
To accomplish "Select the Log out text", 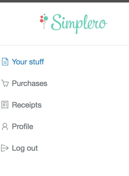I will [25, 148].
